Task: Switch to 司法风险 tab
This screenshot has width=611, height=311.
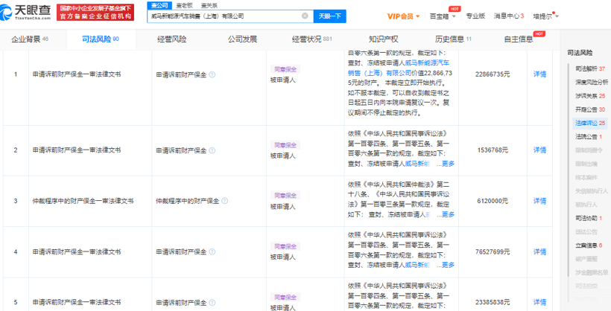Action: click(101, 39)
